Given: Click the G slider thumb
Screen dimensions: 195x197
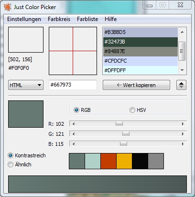Looking at the screenshot, I should pos(126,134).
